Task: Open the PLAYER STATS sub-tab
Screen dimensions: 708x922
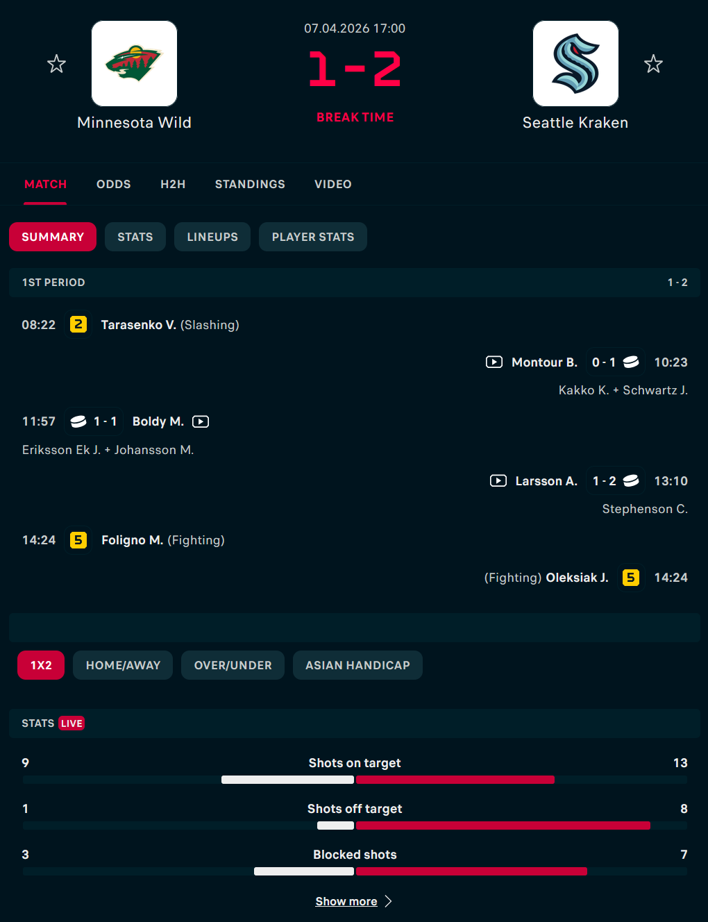Action: (313, 237)
